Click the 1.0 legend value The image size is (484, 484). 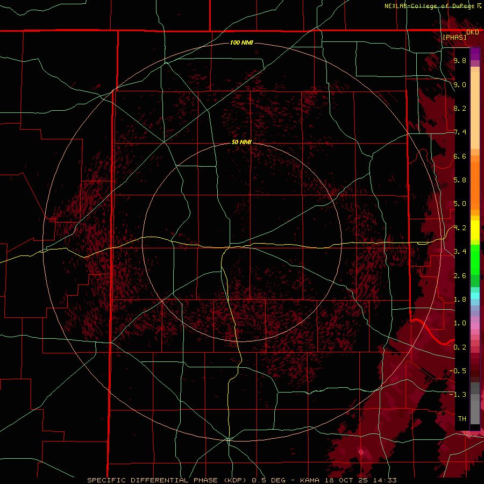pos(460,323)
